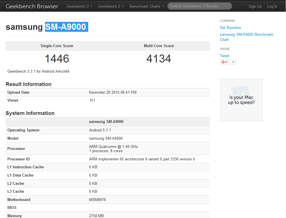Go to the Sign Up page
Screen dimensions: 286x218
(x=255, y=6)
